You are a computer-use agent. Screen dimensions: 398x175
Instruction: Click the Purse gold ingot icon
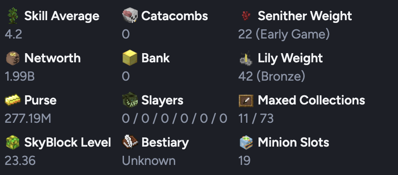point(13,100)
